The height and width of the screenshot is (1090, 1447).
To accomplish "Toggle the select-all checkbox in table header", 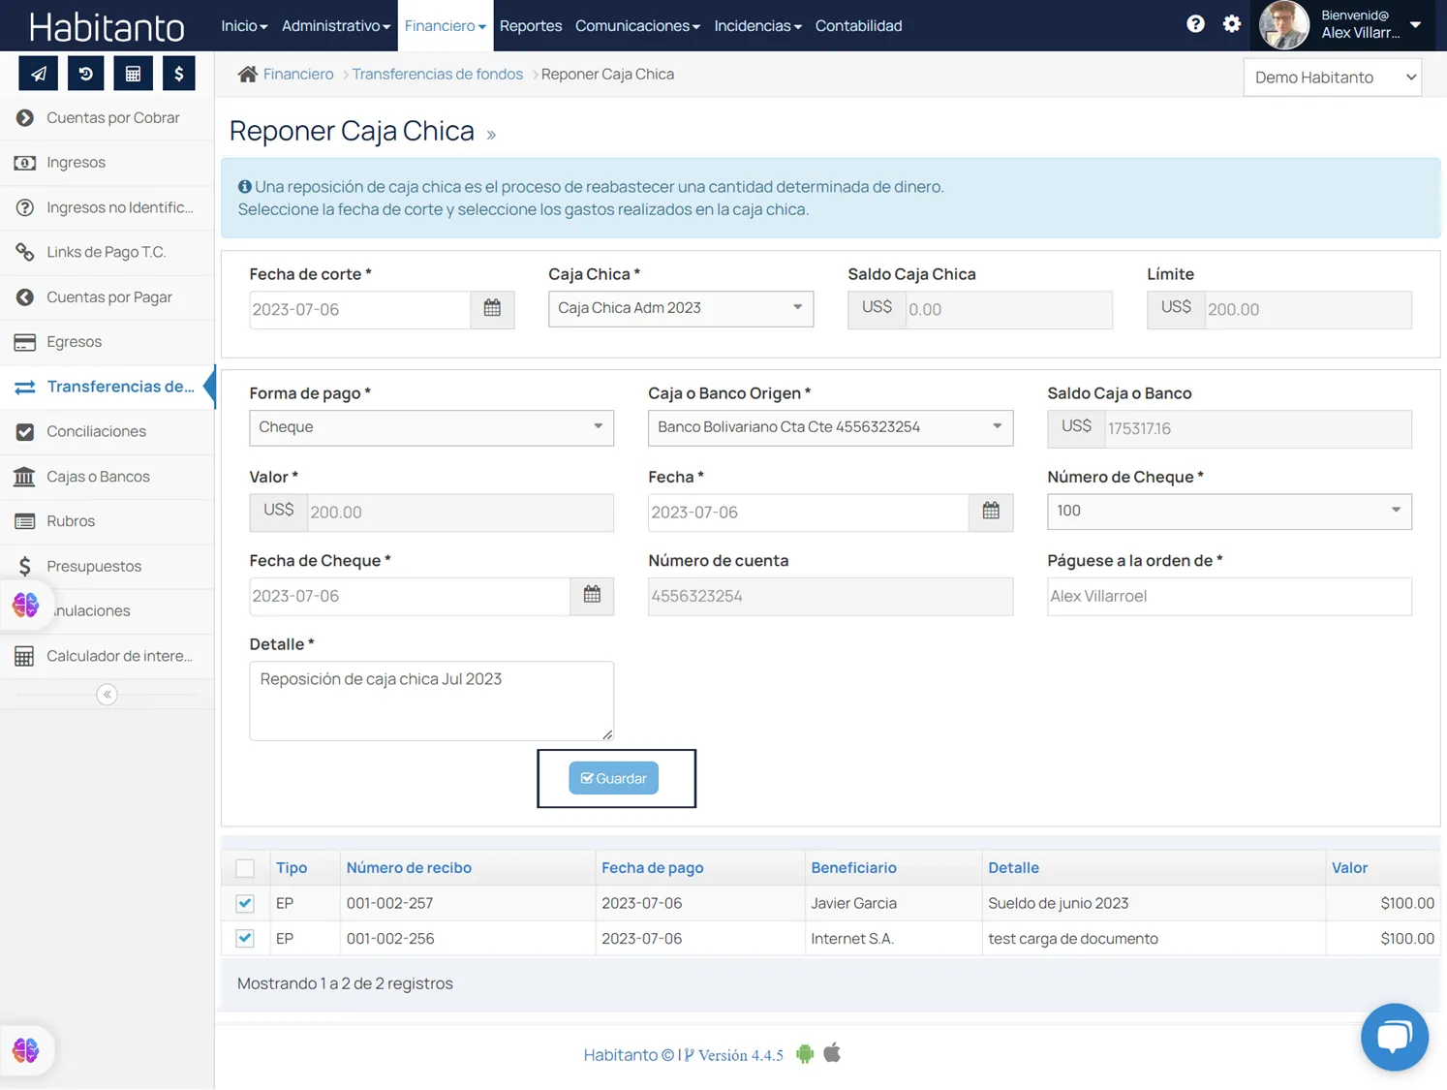I will click(x=245, y=868).
